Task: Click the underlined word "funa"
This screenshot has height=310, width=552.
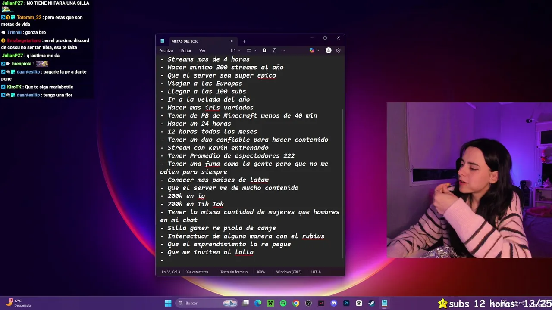Action: point(212,164)
